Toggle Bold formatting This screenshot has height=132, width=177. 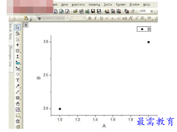[89, 18]
